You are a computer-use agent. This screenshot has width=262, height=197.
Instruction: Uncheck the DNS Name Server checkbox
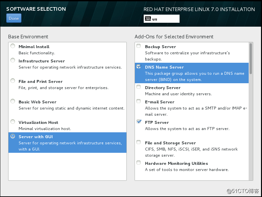139,66
